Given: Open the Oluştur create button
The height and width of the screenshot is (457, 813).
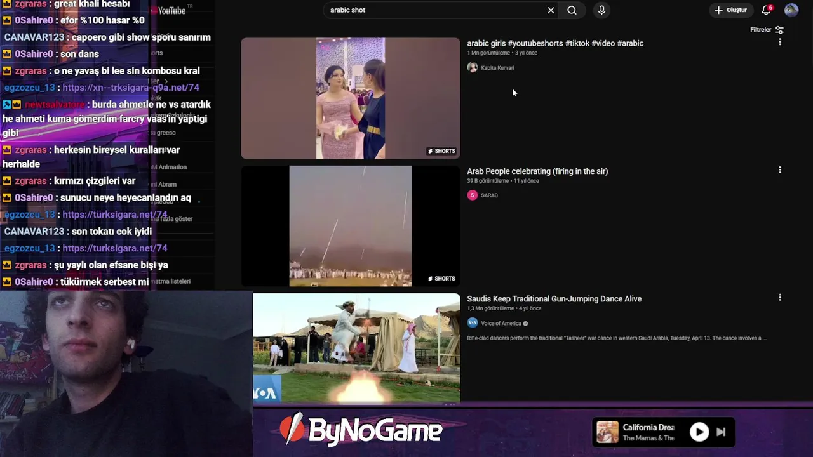Looking at the screenshot, I should pos(730,10).
